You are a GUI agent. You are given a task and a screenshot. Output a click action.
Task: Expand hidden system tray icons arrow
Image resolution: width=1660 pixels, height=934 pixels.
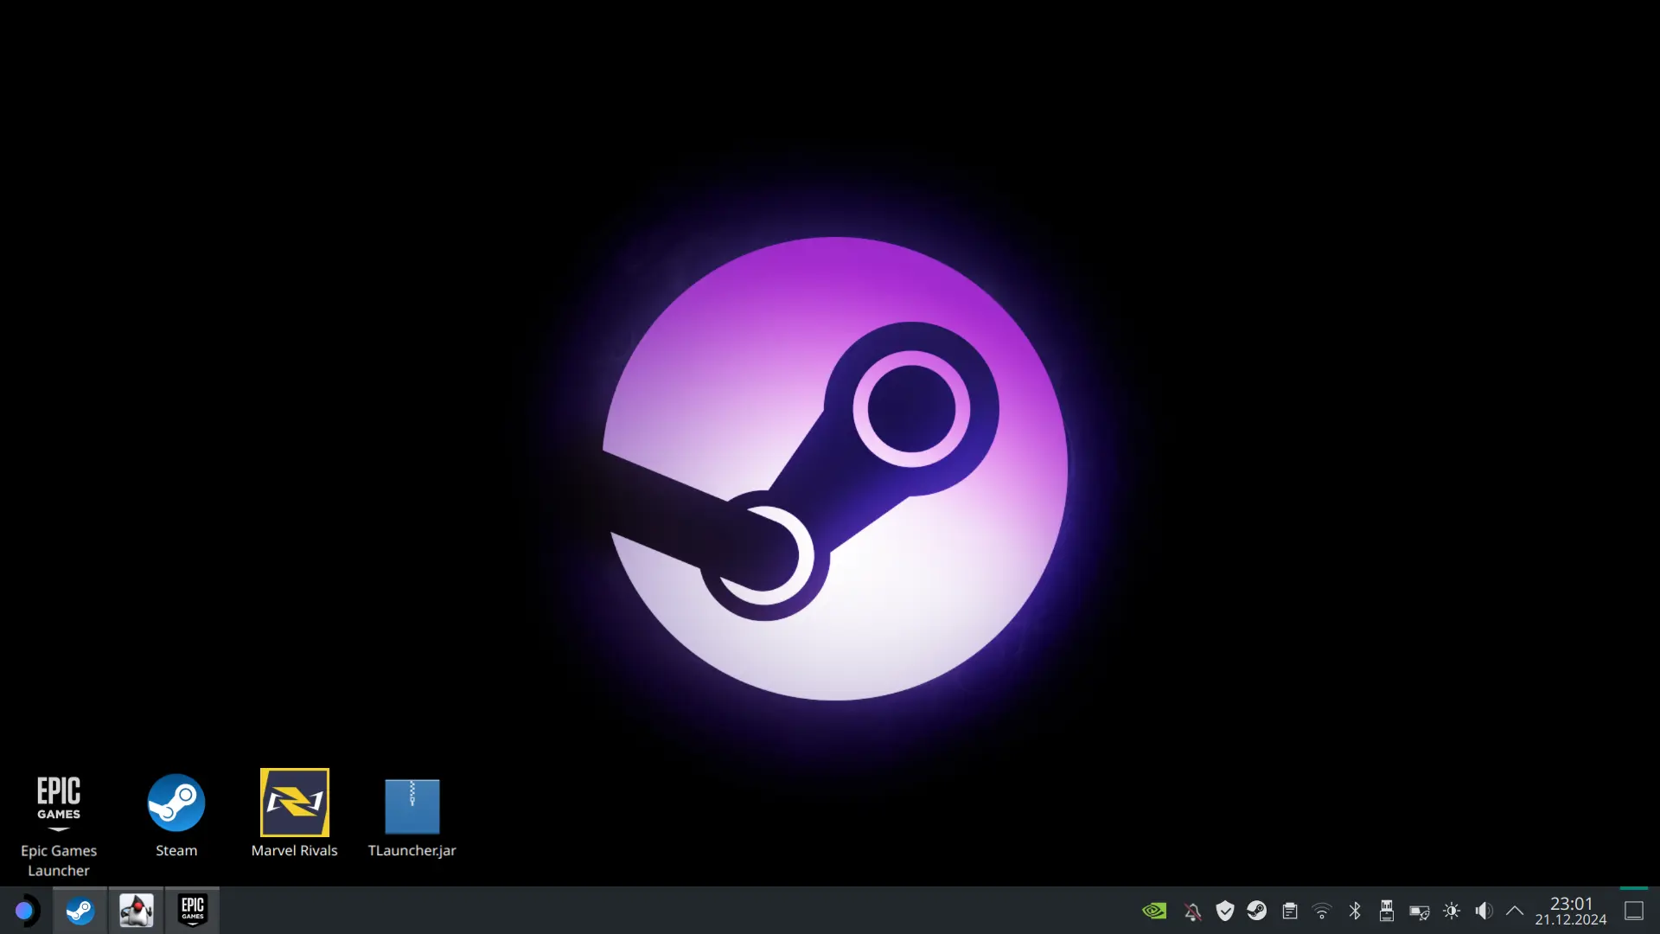tap(1515, 911)
